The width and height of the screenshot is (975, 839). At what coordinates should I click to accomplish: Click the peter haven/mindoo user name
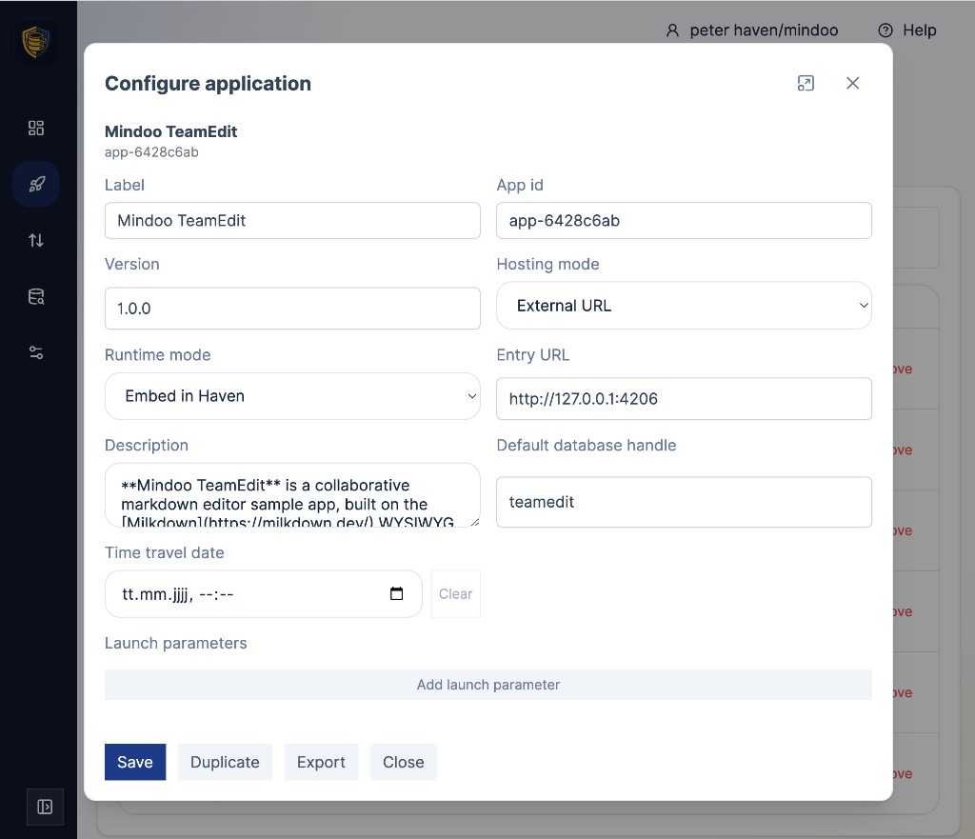click(764, 30)
